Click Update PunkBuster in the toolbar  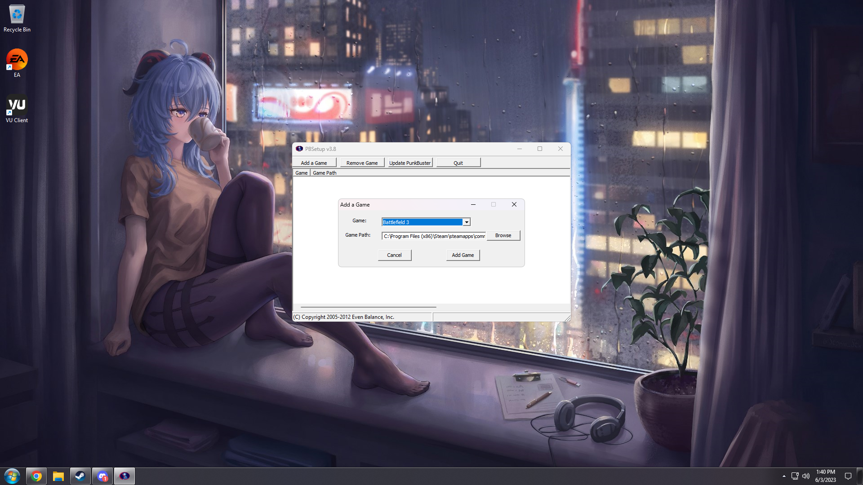[409, 163]
